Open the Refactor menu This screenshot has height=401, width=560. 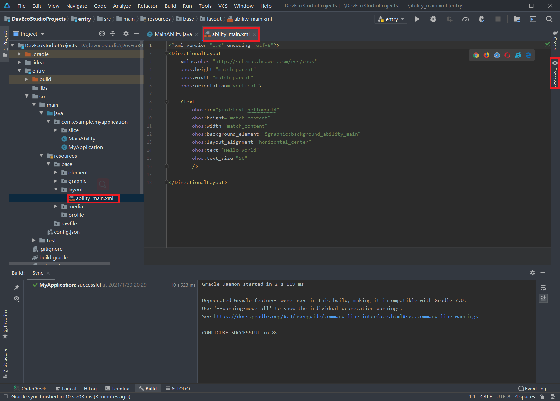click(147, 6)
